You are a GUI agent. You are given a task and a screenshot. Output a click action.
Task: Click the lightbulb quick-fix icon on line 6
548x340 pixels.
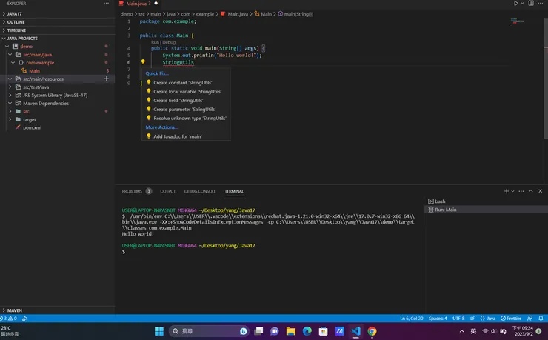coord(143,62)
